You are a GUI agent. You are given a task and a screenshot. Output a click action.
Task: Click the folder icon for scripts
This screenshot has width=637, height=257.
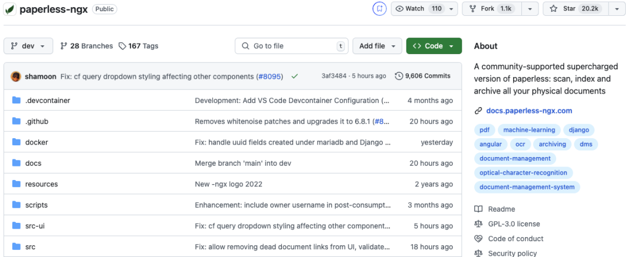pyautogui.click(x=17, y=205)
